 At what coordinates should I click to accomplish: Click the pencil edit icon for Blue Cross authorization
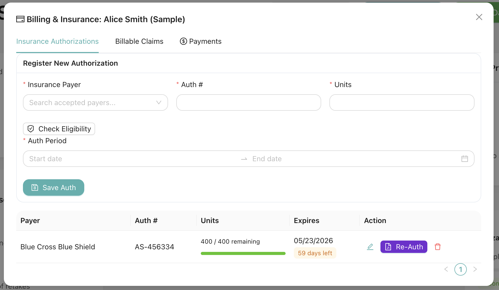coord(370,247)
